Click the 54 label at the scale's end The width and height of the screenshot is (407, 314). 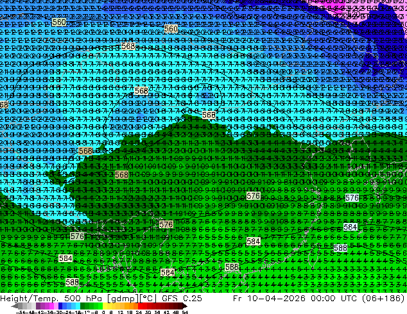coord(185,312)
